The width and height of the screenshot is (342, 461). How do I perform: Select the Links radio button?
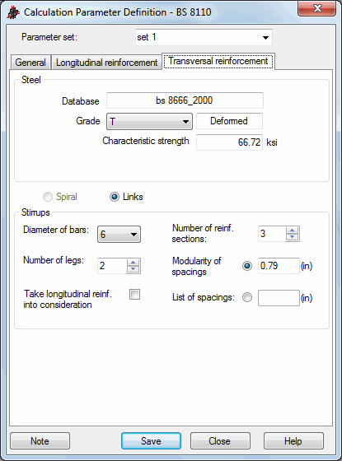point(115,197)
